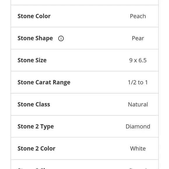169x169 pixels.
Task: Select the Pear shape value
Action: coord(138,38)
